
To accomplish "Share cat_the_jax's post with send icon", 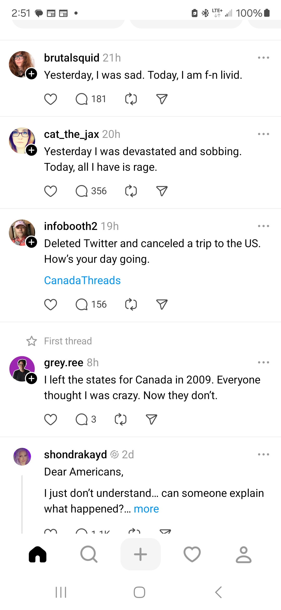I will pos(162,191).
